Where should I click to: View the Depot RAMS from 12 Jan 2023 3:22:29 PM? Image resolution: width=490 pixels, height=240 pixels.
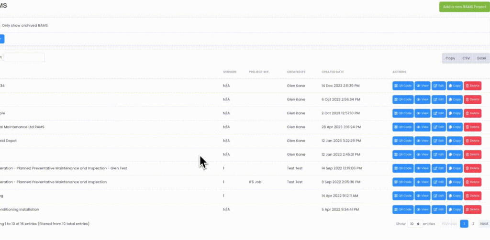tap(423, 141)
